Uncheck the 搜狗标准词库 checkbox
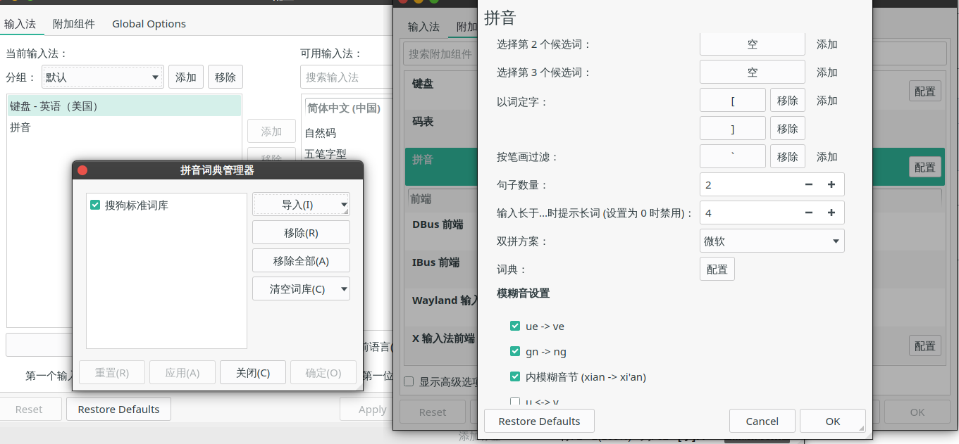 pyautogui.click(x=95, y=205)
